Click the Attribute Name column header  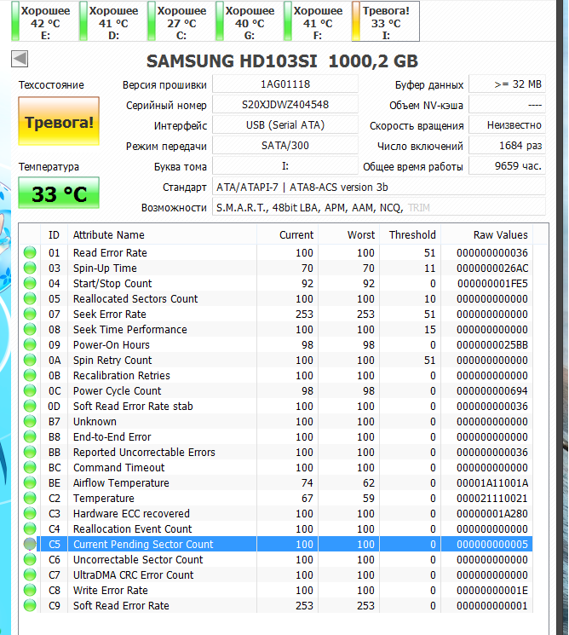tap(162, 235)
